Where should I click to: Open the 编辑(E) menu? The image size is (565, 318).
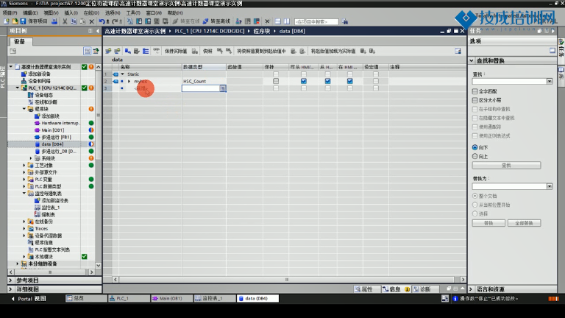click(30, 13)
